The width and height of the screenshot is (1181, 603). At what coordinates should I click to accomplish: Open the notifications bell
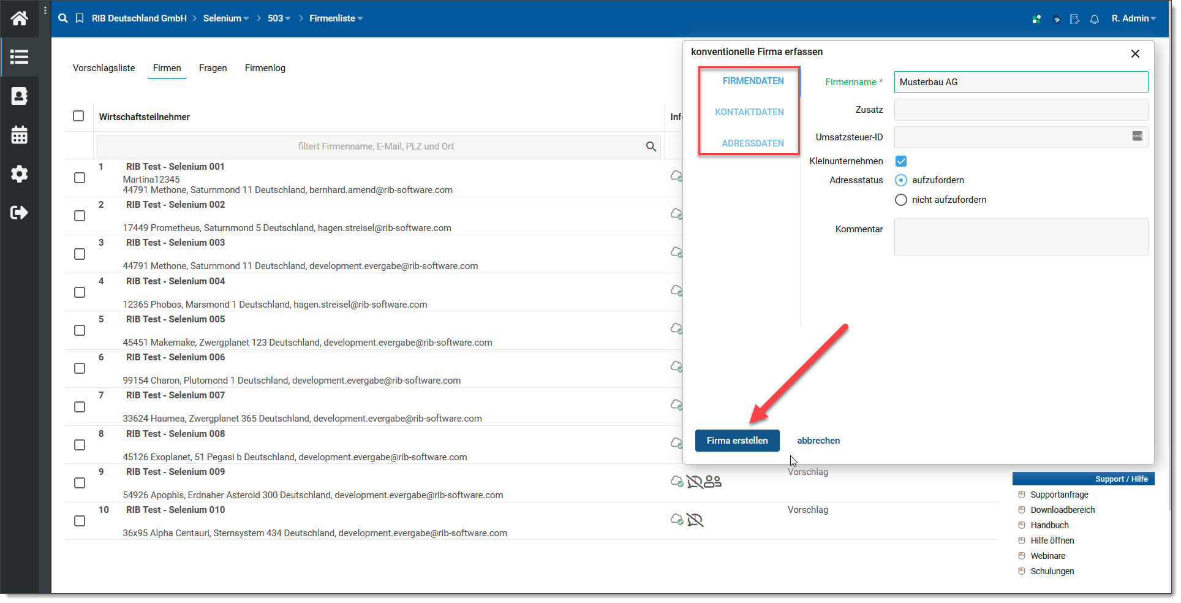[x=1095, y=19]
